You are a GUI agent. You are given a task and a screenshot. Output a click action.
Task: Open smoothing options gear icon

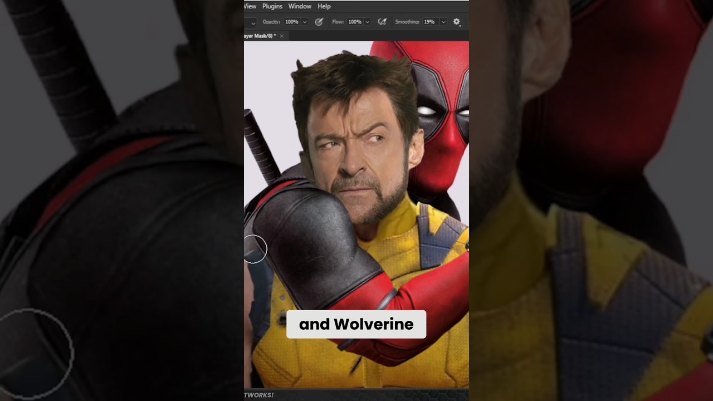(457, 22)
